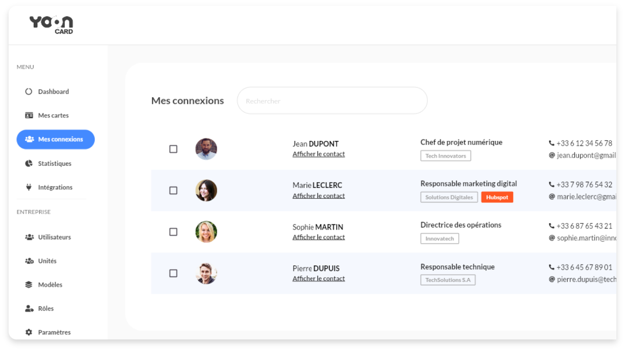Image resolution: width=625 pixels, height=351 pixels.
Task: Check the box next to Sophie Martin
Action: 173,232
